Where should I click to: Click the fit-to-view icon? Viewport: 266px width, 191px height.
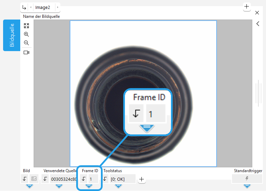26,26
